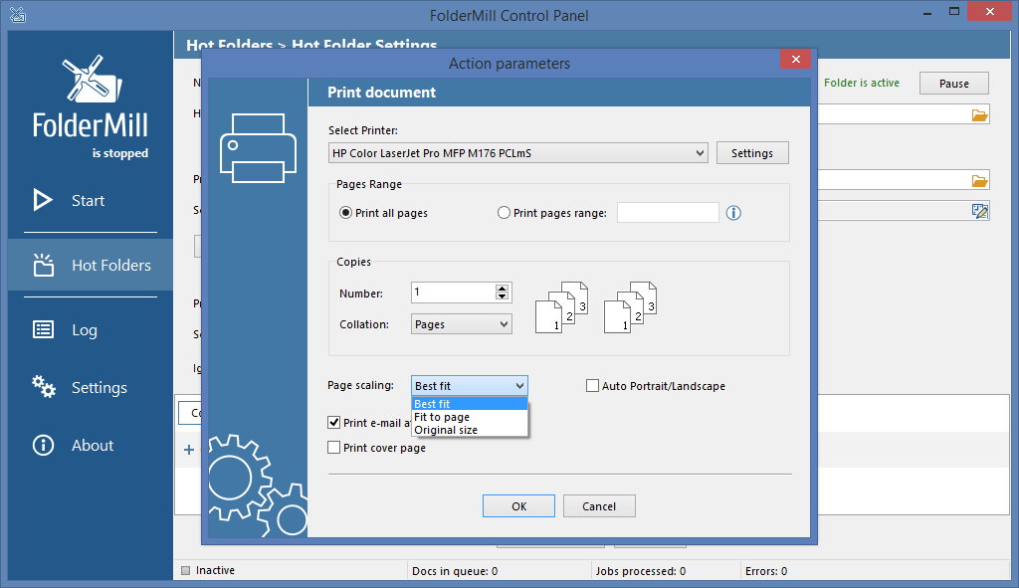
Task: Click Pause button for folder
Action: pos(954,84)
